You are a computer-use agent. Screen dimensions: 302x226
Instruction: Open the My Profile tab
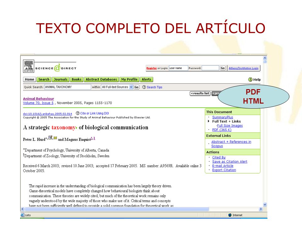pos(129,79)
